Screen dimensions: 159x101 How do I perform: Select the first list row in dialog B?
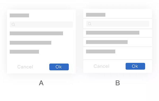pyautogui.click(x=118, y=33)
